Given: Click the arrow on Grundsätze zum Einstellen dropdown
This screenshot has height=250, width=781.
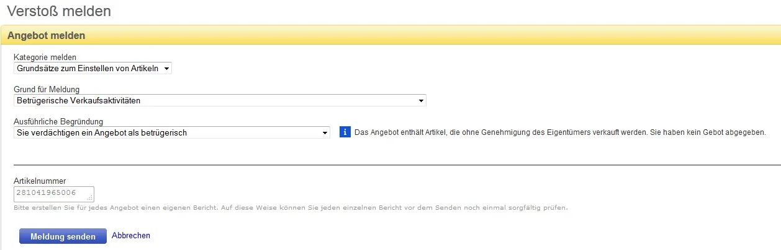Looking at the screenshot, I should point(166,68).
